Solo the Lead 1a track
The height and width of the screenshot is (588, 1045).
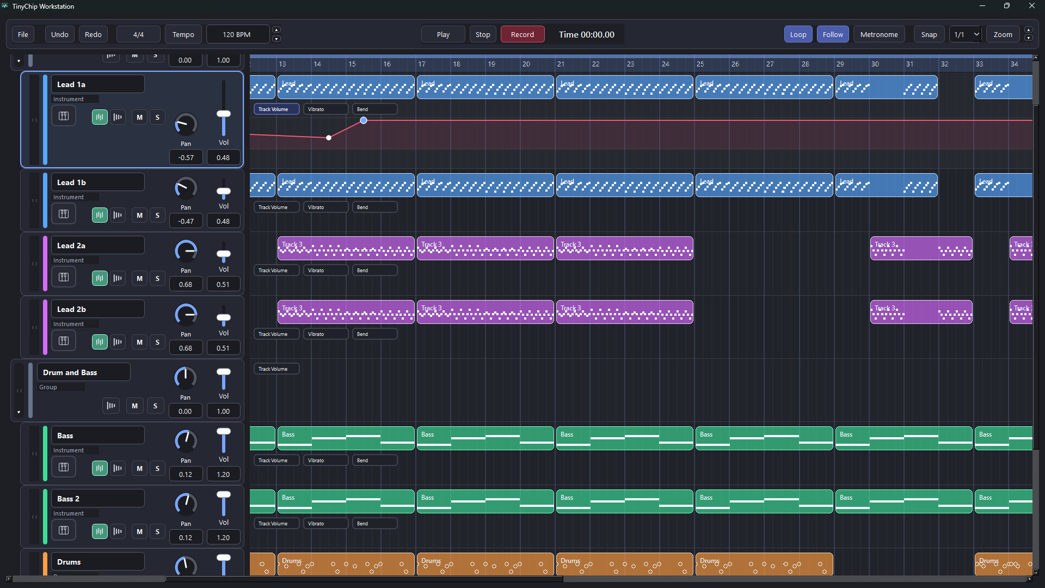pos(157,117)
